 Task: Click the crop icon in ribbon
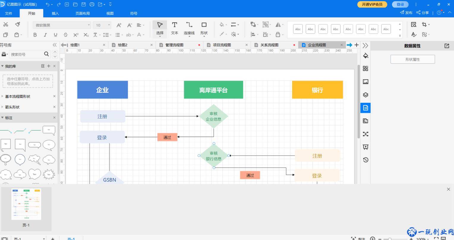click(x=424, y=25)
